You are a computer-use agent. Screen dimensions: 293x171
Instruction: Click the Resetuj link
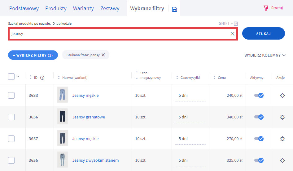click(277, 8)
